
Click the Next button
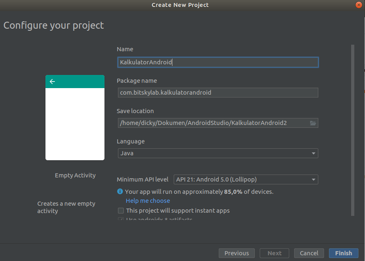click(274, 253)
